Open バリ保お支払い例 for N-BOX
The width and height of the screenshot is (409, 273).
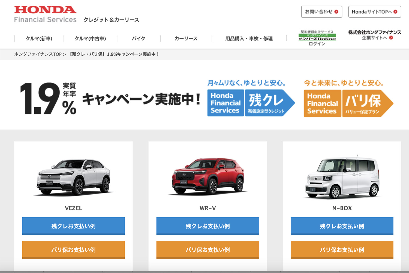(342, 249)
